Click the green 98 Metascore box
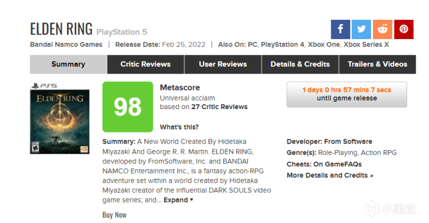The image size is (429, 223). pyautogui.click(x=127, y=107)
